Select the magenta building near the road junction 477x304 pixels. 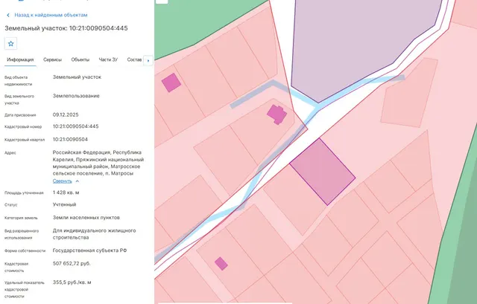click(277, 114)
